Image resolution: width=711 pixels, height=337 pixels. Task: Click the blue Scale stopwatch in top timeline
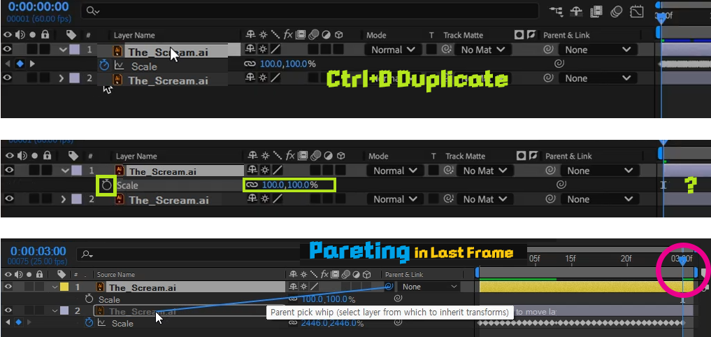point(104,66)
